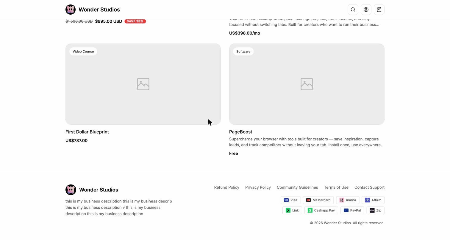
Task: Click the struck-through $1,596.00 USD price
Action: (79, 21)
